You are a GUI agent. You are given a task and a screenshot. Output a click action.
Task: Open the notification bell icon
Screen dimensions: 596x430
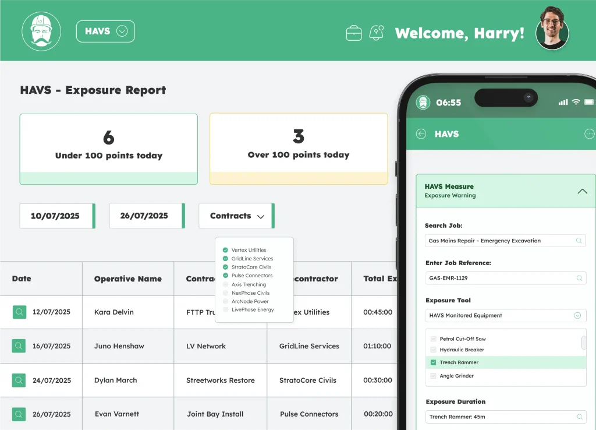[x=376, y=33]
